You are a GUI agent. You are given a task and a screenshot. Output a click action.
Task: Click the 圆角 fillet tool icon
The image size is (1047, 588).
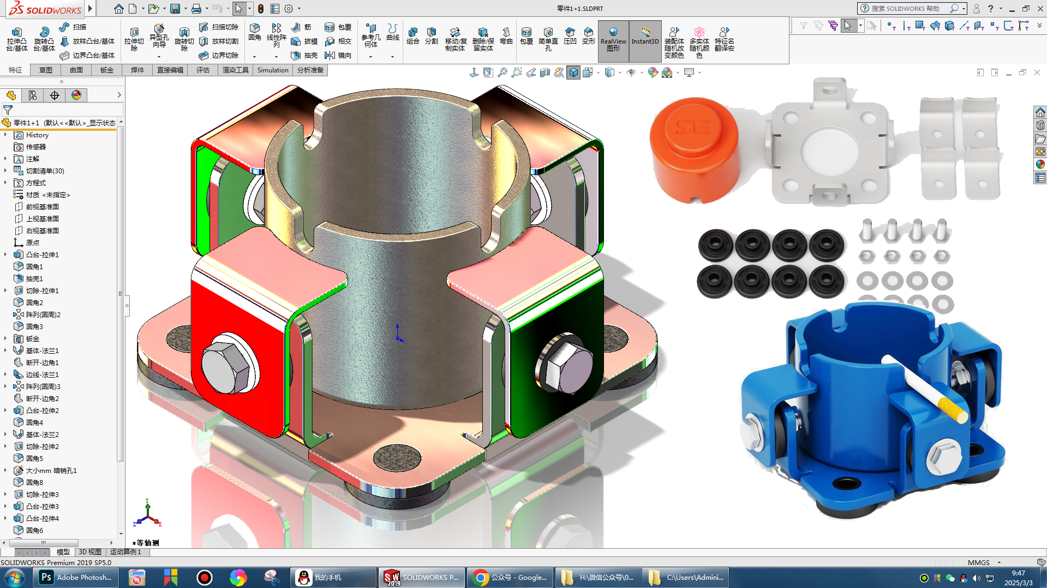[254, 32]
